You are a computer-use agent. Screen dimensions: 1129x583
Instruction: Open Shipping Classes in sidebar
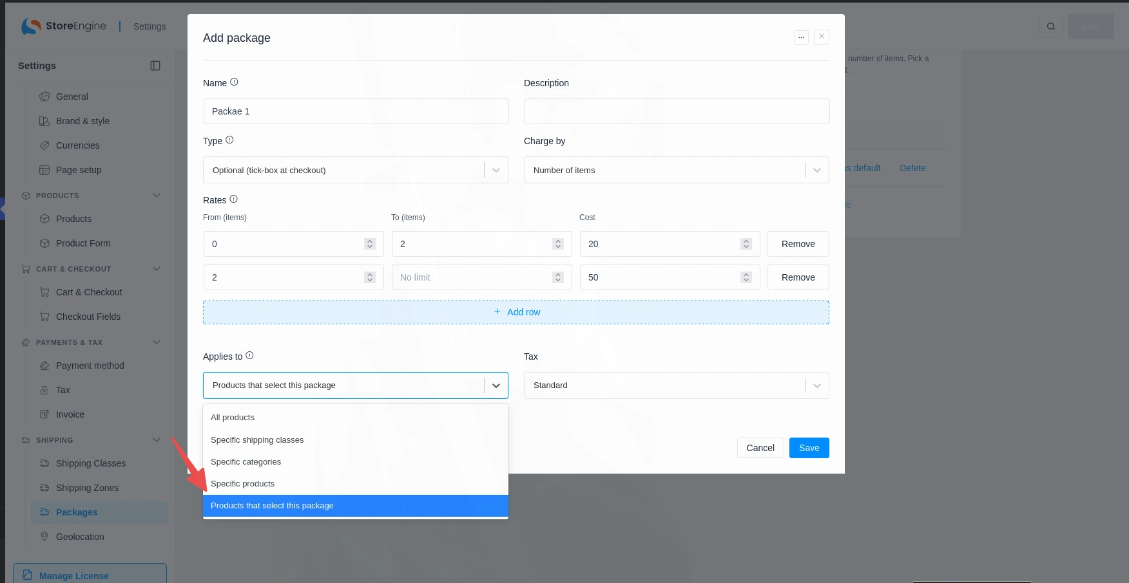coord(91,463)
